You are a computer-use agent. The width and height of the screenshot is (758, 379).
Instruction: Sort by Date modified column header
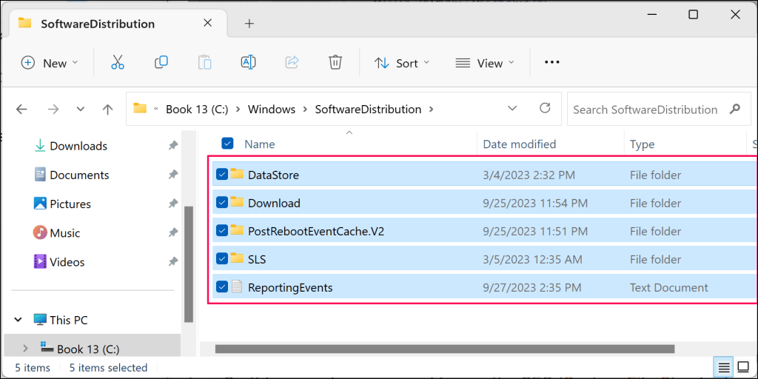pos(520,144)
